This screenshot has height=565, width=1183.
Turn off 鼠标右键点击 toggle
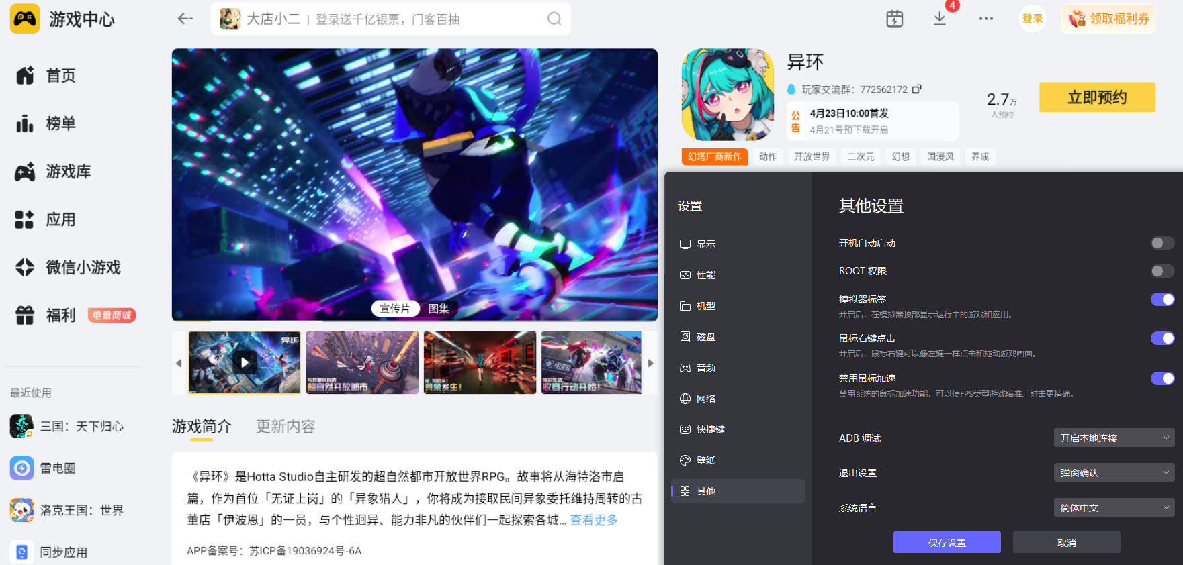[x=1162, y=338]
